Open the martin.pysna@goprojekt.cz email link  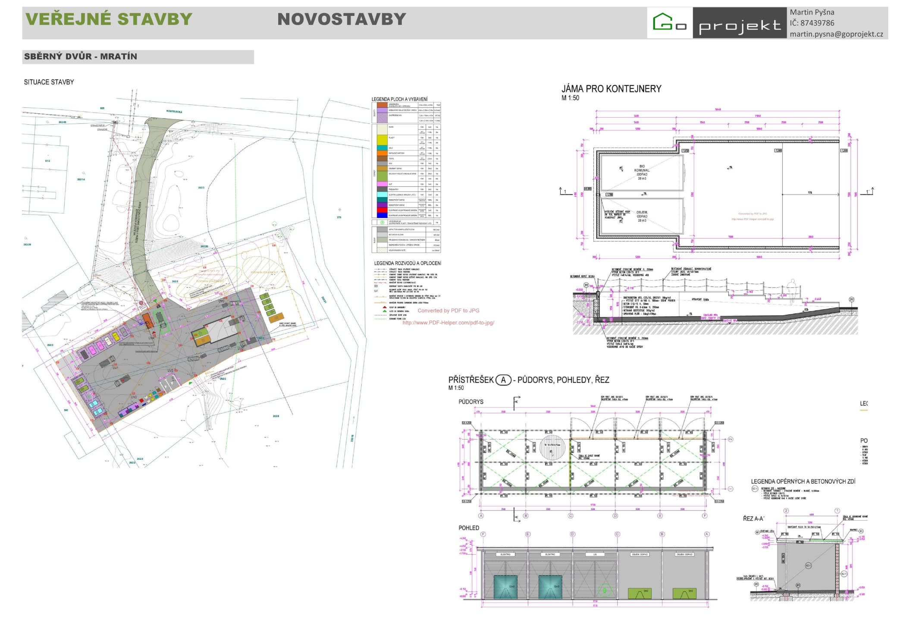pyautogui.click(x=836, y=34)
